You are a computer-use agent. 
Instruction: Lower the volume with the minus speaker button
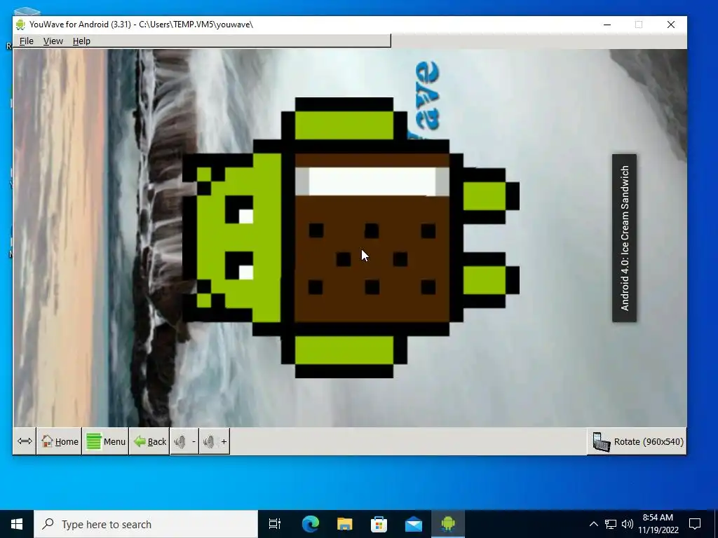coord(184,441)
